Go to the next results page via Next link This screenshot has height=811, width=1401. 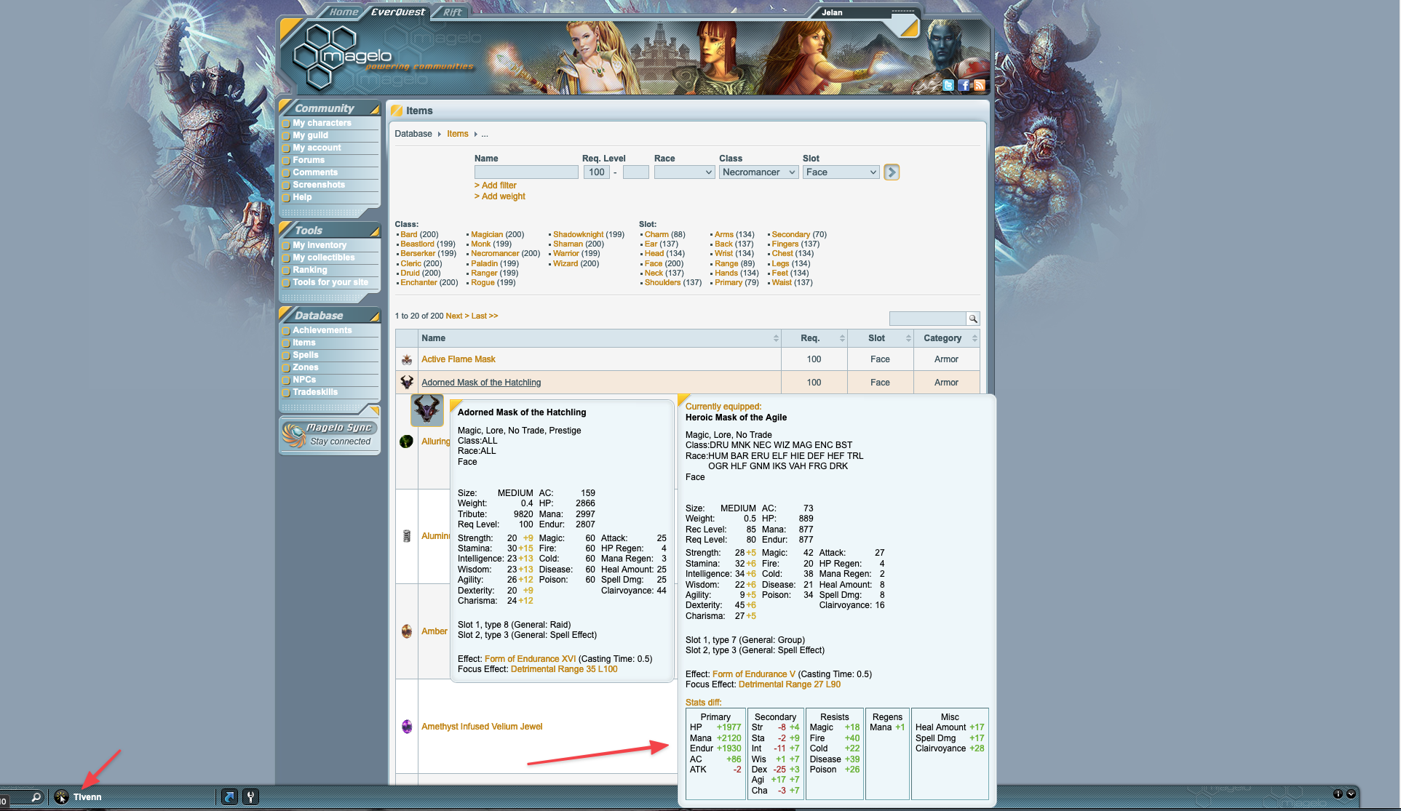point(454,316)
